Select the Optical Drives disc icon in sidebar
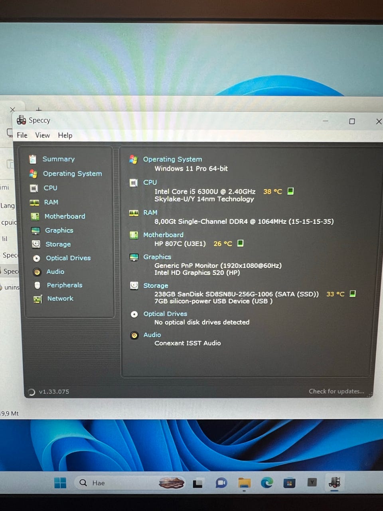This screenshot has height=511, width=383. (x=37, y=258)
